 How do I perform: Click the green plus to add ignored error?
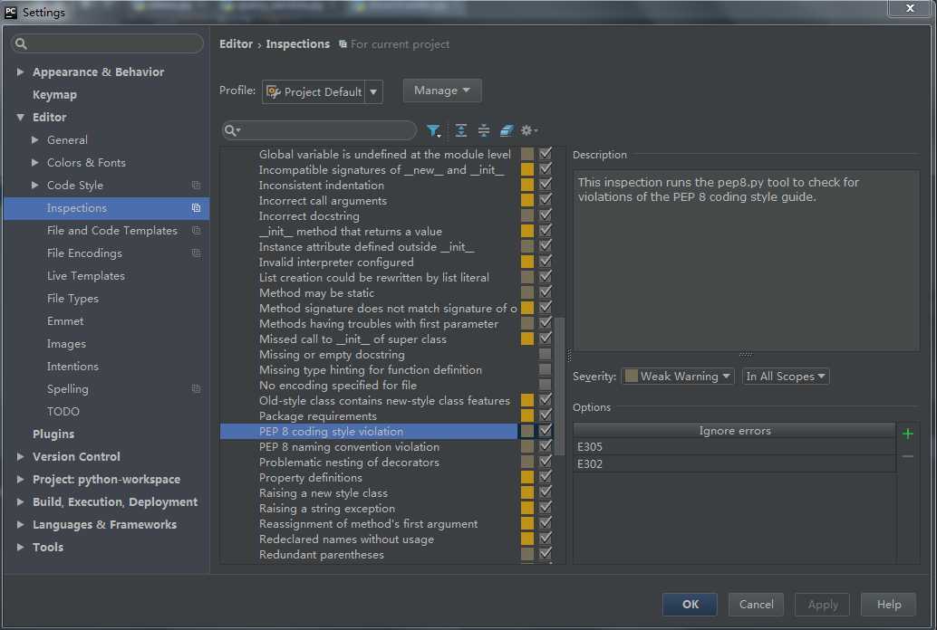[x=908, y=434]
